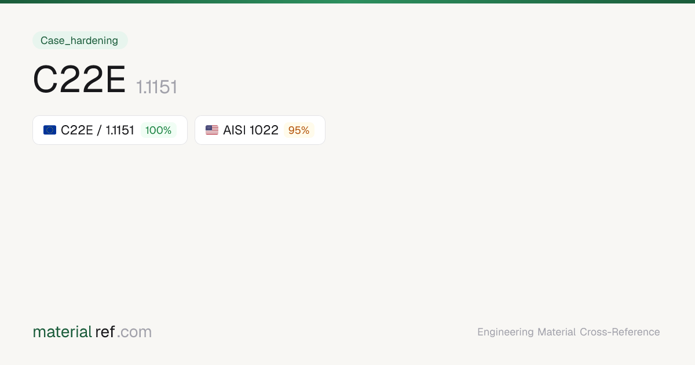This screenshot has width=695, height=365.
Task: Click the green "material" word in logo
Action: [x=63, y=332]
